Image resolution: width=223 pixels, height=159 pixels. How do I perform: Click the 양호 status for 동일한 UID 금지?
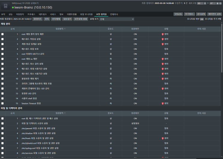point(166,93)
